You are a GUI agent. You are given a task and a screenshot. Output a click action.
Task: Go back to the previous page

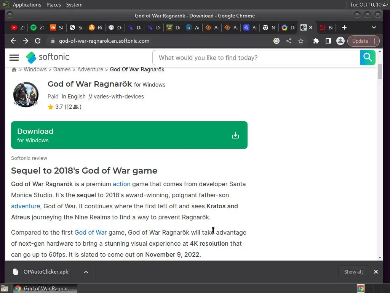tap(13, 41)
